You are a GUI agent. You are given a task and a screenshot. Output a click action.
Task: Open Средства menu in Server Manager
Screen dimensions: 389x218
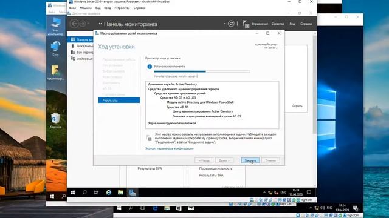point(278,24)
